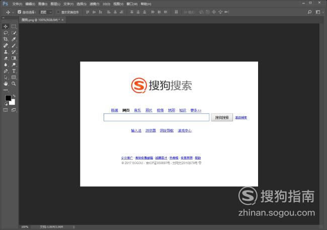Select the Path Selection tool
The width and height of the screenshot is (327, 230).
pos(6,78)
